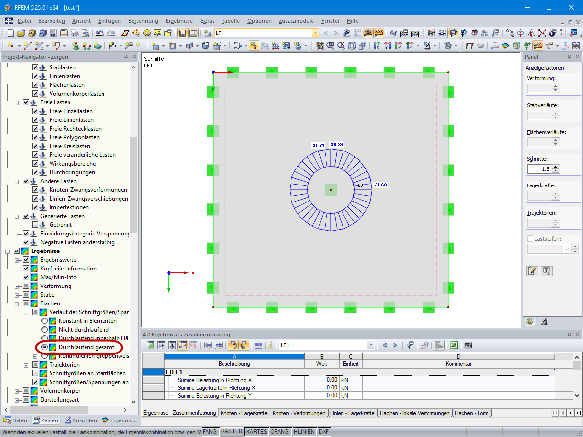This screenshot has height=437, width=583.
Task: Click the microscope icon tab in Panel
Action: coord(544,321)
